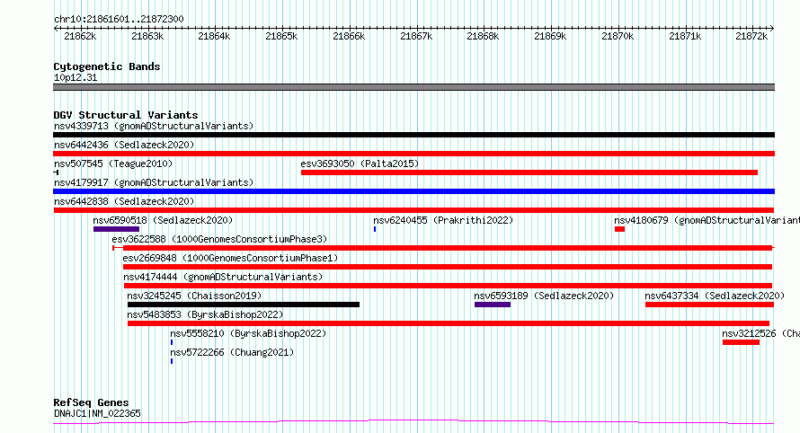The height and width of the screenshot is (433, 800).
Task: Click the nsv5558210 (ByrskaBishop2022) label
Action: pyautogui.click(x=248, y=333)
